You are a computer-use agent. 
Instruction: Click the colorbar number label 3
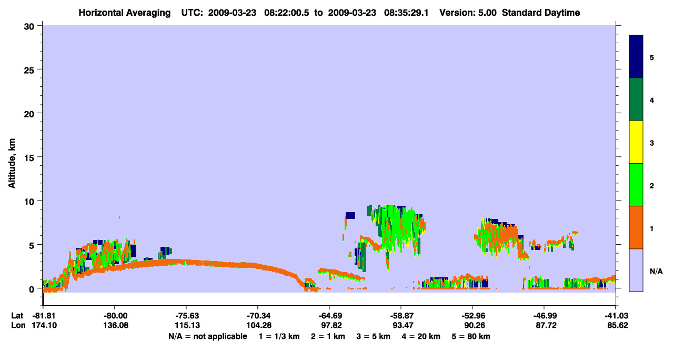point(652,143)
